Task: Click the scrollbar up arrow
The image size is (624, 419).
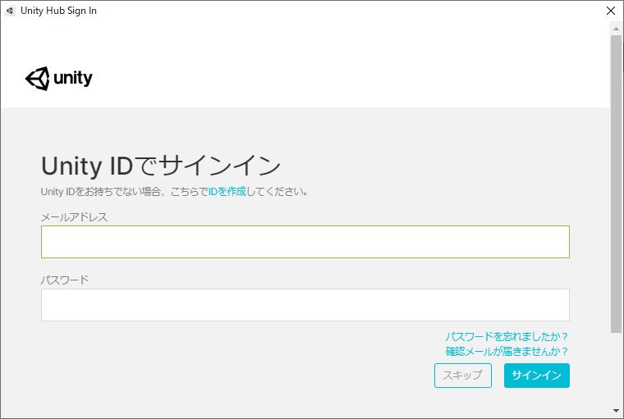Action: tap(616, 29)
